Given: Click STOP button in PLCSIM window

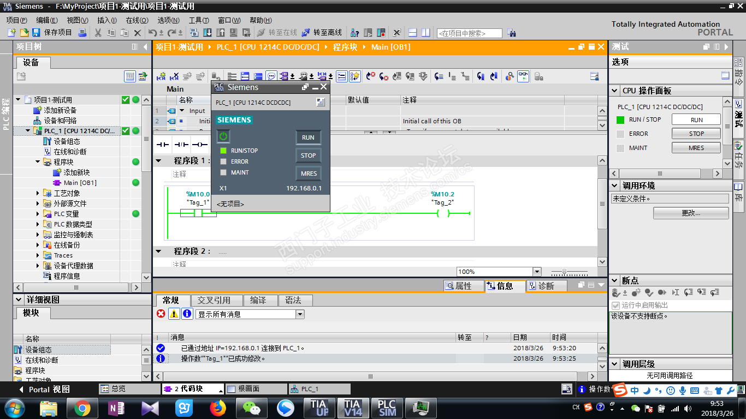Looking at the screenshot, I should point(308,155).
